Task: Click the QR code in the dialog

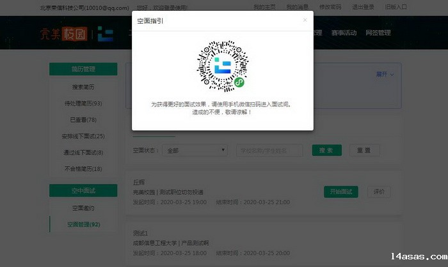Action: pos(222,65)
